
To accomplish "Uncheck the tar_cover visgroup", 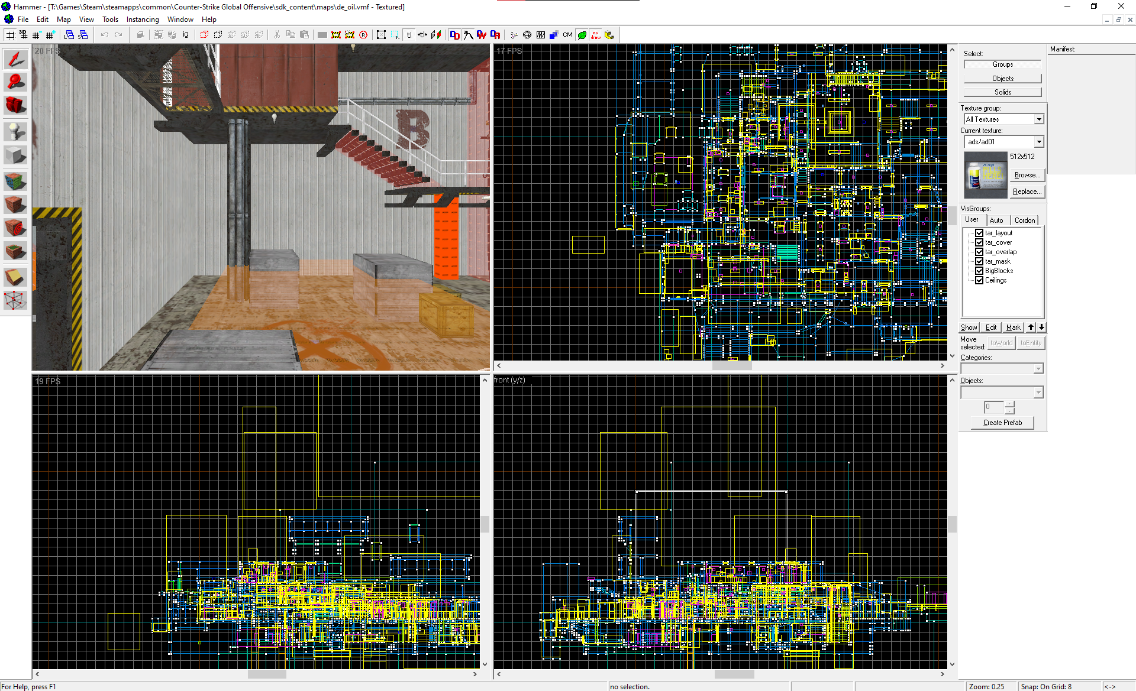I will tap(979, 242).
